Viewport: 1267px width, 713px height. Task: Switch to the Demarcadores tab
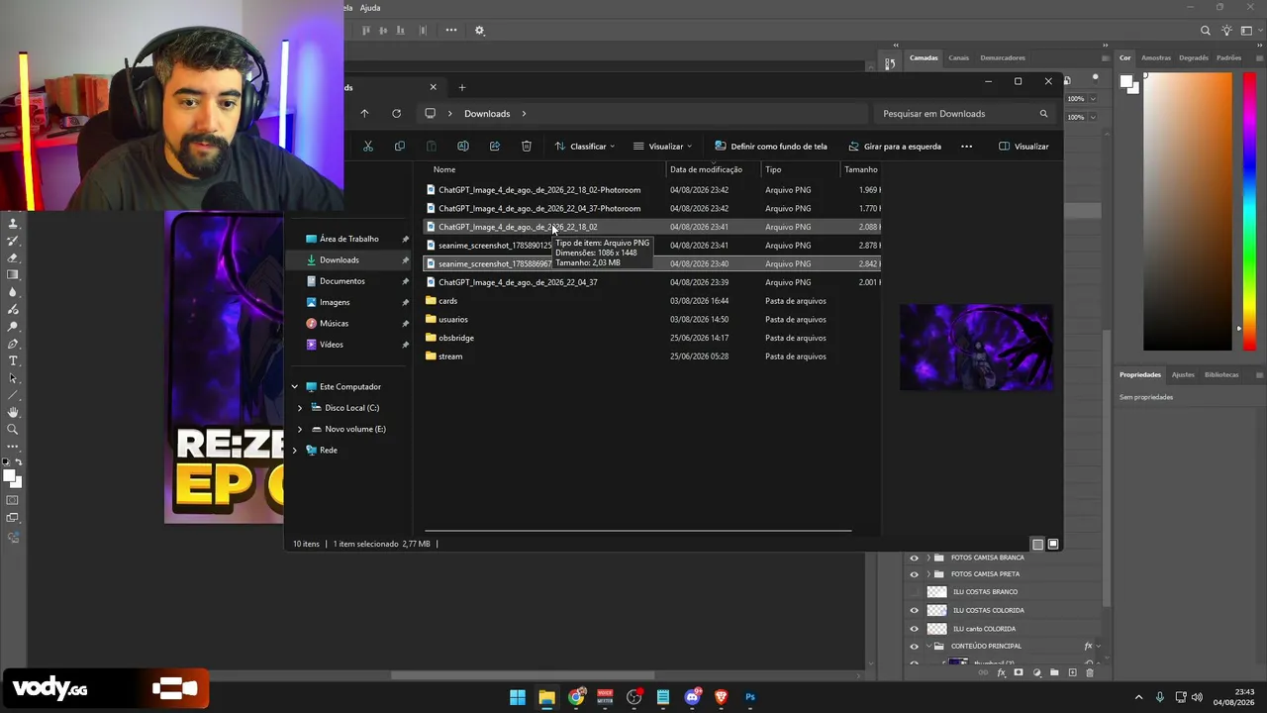1003,57
